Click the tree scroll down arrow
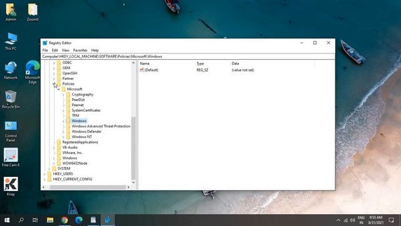This screenshot has height=226, width=401. [x=133, y=182]
